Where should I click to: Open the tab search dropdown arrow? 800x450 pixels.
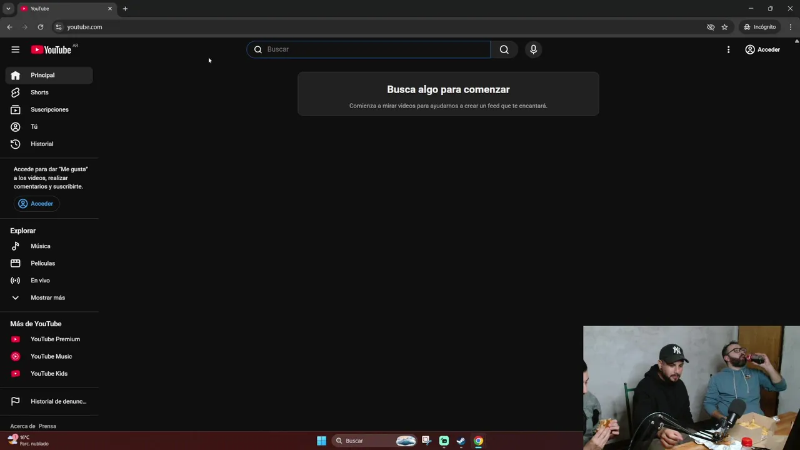coord(8,9)
